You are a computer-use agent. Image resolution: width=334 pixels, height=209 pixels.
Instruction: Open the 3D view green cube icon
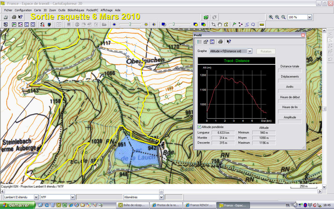206,17
